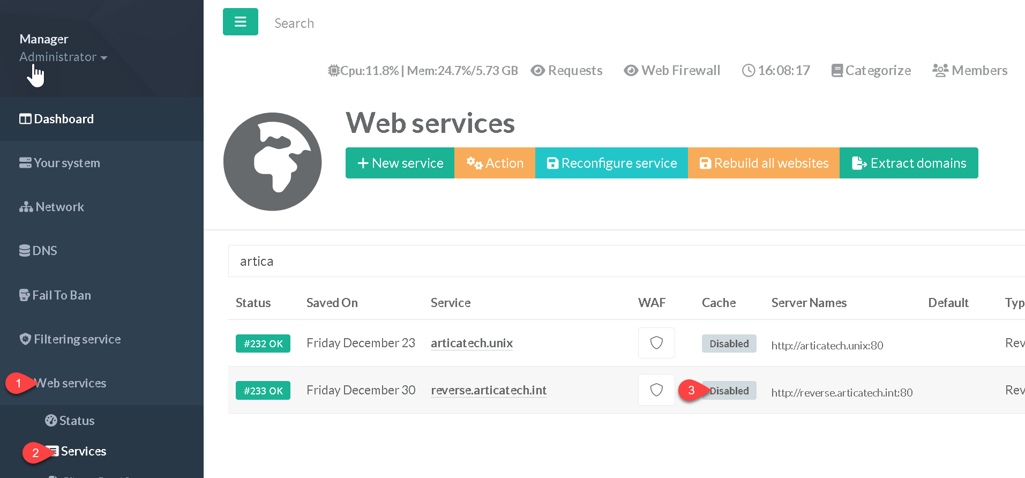Screen dimensions: 1025x478
Task: Open the Services submenu item
Action: click(83, 451)
